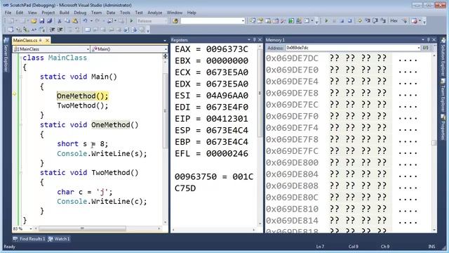Click the Start Debugging icon beside Release
This screenshot has width=449, height=253.
pos(131,20)
